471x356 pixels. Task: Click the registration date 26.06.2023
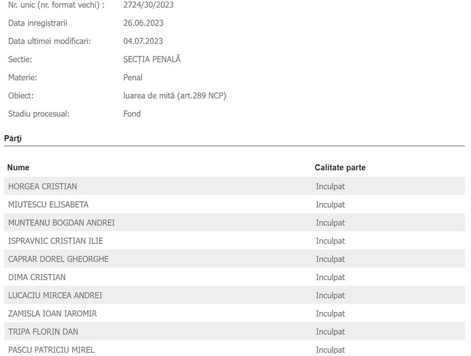click(x=143, y=23)
